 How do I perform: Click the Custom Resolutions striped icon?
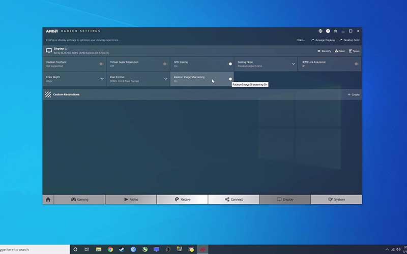[48, 94]
